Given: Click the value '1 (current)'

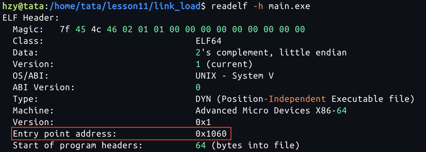Looking at the screenshot, I should click(224, 64).
